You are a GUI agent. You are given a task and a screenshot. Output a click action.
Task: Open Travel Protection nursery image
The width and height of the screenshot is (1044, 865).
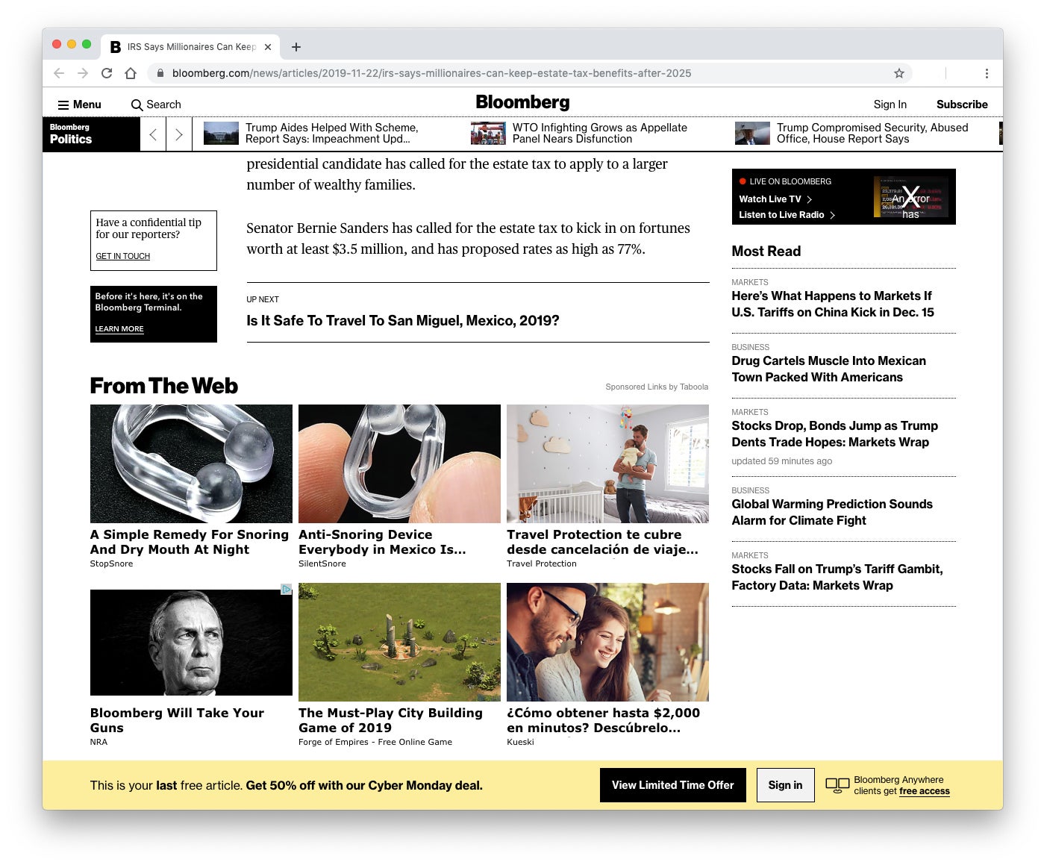[x=607, y=463]
